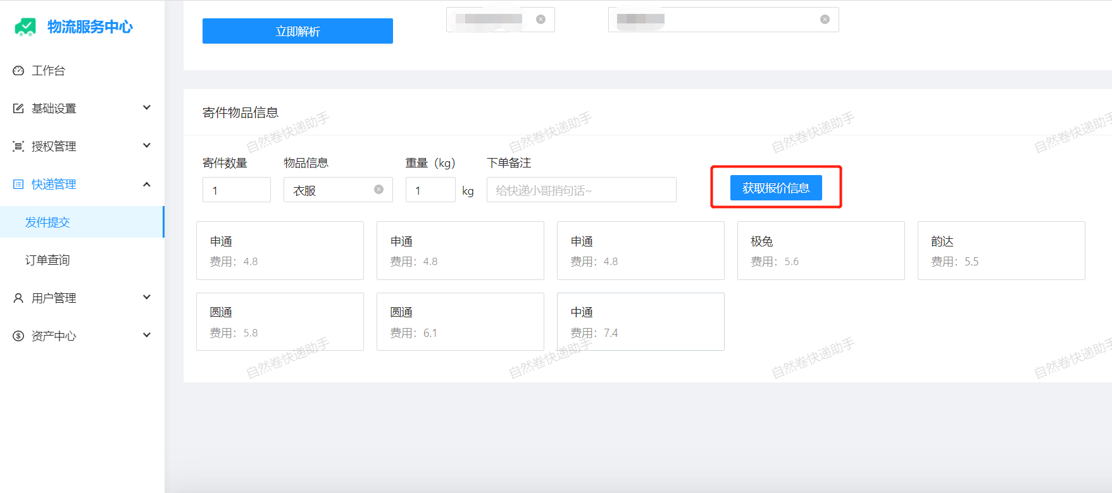Viewport: 1112px width, 493px height.
Task: Click the 工作台 dashboard icon
Action: 18,71
